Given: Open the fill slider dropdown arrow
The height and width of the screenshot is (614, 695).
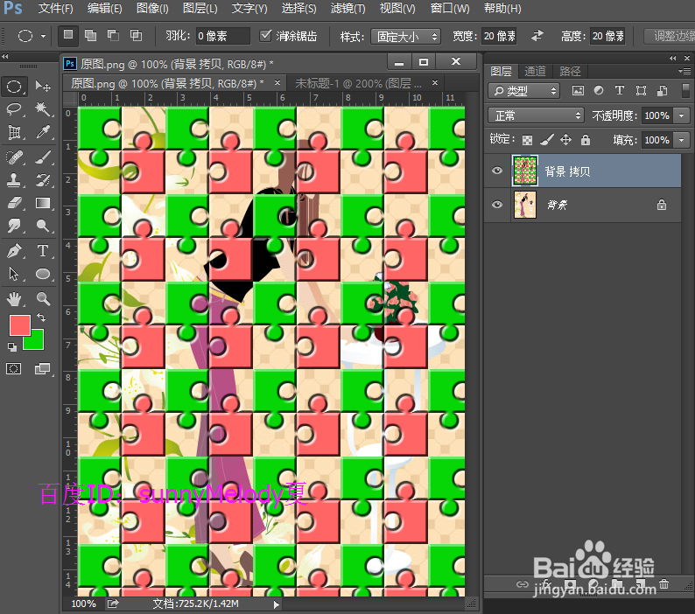Looking at the screenshot, I should (x=681, y=141).
